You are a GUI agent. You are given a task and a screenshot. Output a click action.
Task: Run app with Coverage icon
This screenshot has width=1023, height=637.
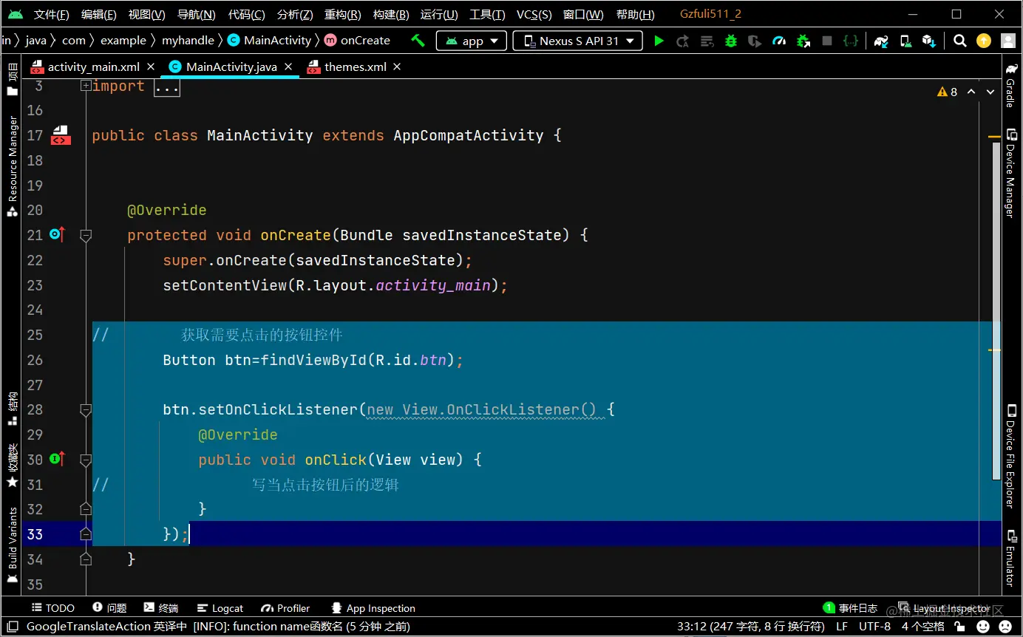tap(755, 41)
